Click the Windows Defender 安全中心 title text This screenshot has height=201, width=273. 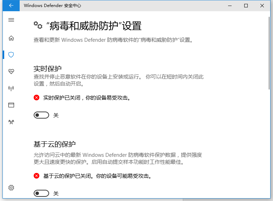tap(52, 6)
